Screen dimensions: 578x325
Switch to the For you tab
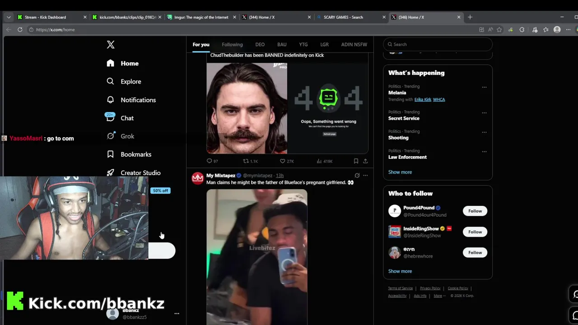pyautogui.click(x=201, y=45)
